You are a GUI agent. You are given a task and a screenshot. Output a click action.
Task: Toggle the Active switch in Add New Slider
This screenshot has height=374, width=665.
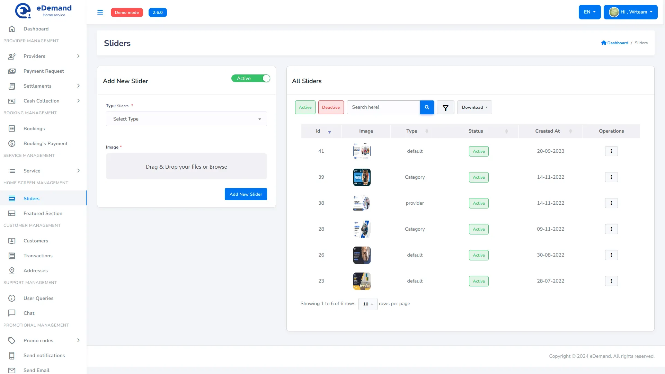[251, 78]
